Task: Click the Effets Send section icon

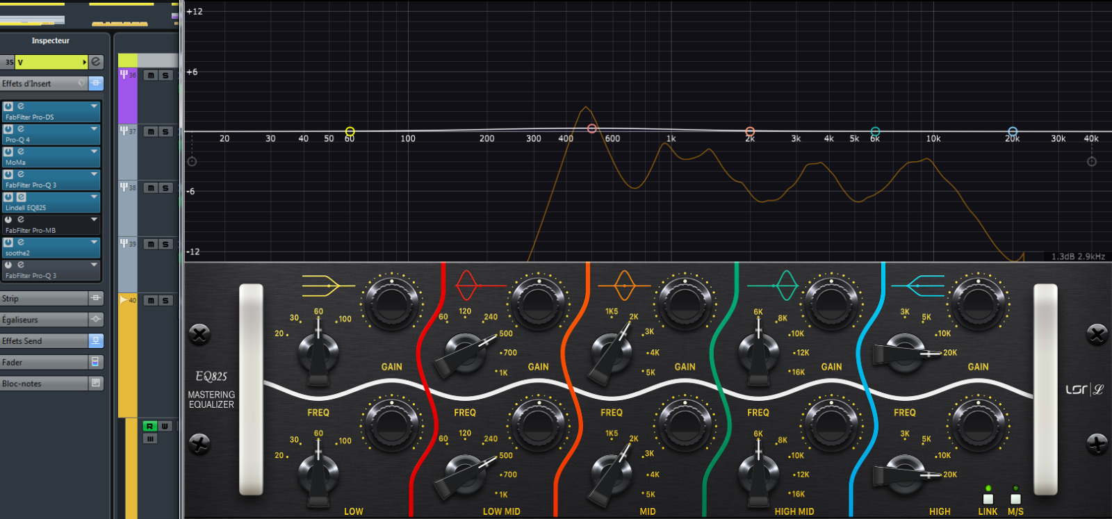Action: tap(96, 340)
